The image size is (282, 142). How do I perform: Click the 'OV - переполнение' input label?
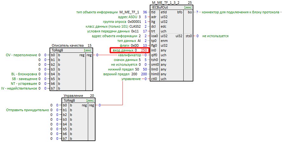click(21, 55)
